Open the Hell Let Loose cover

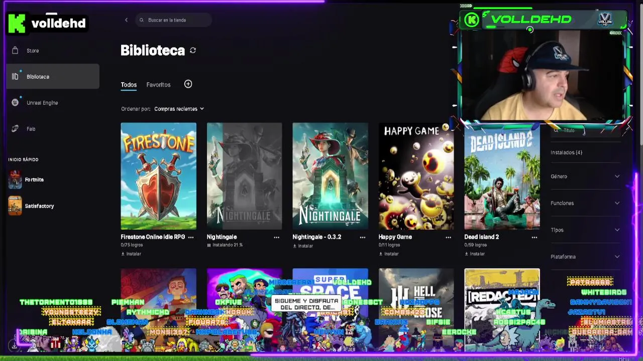[416, 309]
